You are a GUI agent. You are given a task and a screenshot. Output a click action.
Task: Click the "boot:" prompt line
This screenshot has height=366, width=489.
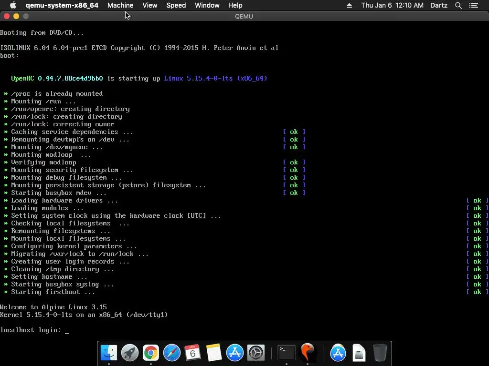(x=10, y=56)
